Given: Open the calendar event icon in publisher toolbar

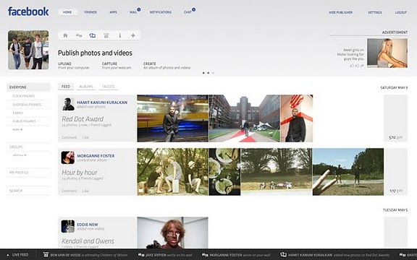Looking at the screenshot, I should (x=106, y=35).
